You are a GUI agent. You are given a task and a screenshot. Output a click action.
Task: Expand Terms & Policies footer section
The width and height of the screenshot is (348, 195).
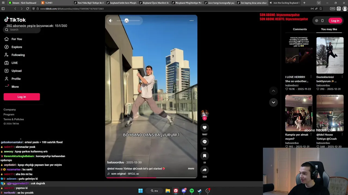14,119
